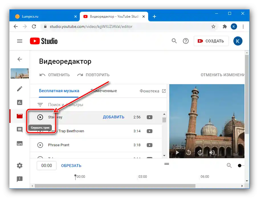Open the account avatar K in Studio header
This screenshot has width=259, height=198.
pos(238,41)
